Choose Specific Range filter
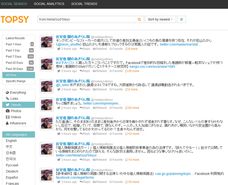Image resolution: width=228 pixels, height=185 pixels. click(19, 81)
